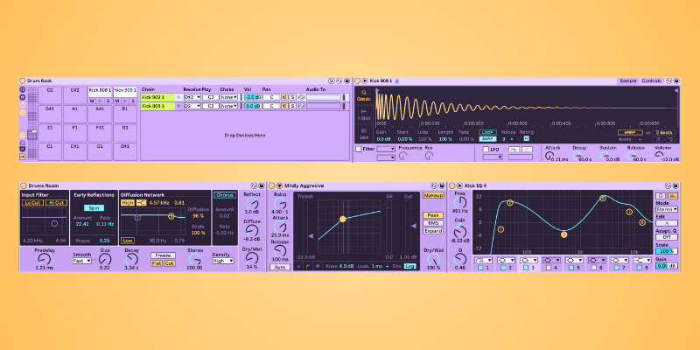Toggle the Chorus switch in reverb

point(225,195)
